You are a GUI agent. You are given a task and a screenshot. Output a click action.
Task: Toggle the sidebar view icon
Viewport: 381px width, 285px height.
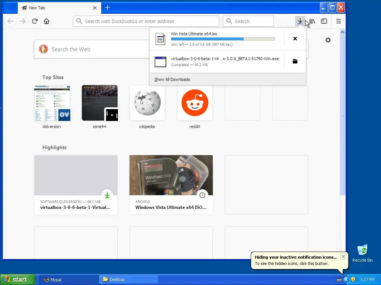324,21
